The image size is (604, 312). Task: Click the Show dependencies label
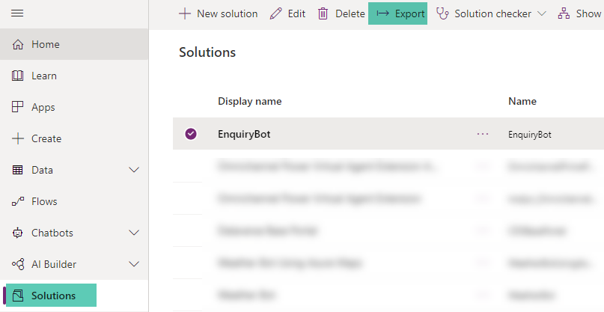pyautogui.click(x=589, y=14)
